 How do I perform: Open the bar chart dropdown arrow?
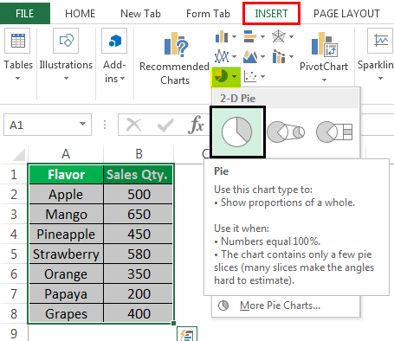tap(262, 36)
